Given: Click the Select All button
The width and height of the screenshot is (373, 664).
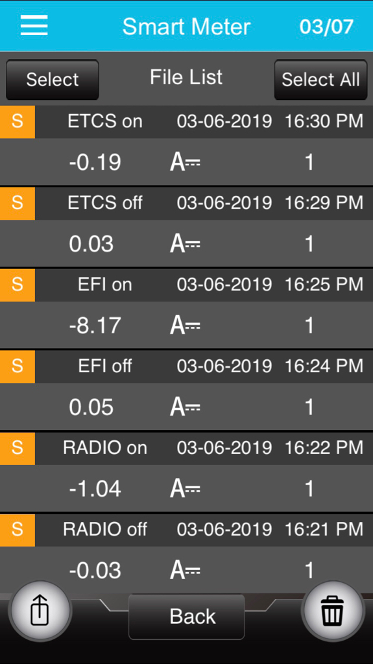Looking at the screenshot, I should click(x=321, y=80).
